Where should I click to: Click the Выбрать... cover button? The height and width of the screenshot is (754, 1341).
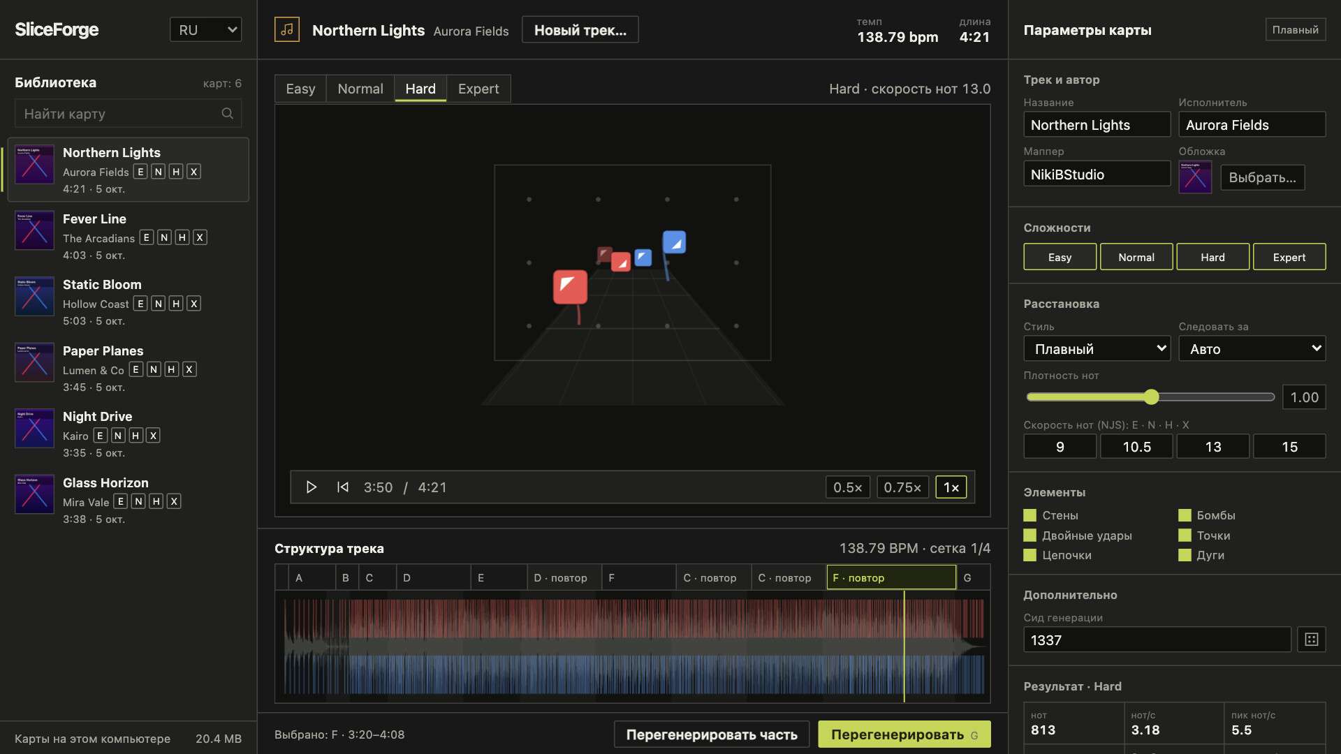1262,177
